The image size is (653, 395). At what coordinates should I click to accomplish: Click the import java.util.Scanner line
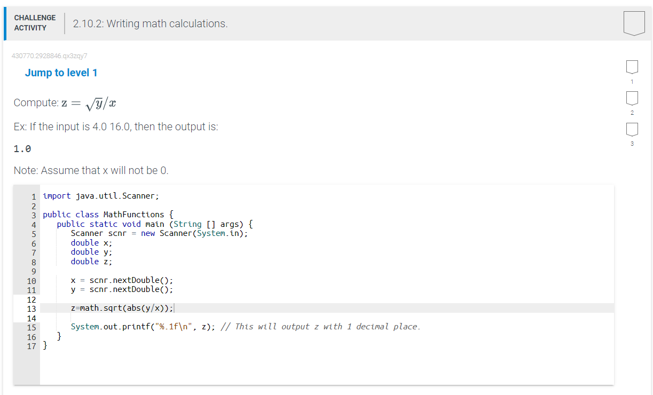100,196
